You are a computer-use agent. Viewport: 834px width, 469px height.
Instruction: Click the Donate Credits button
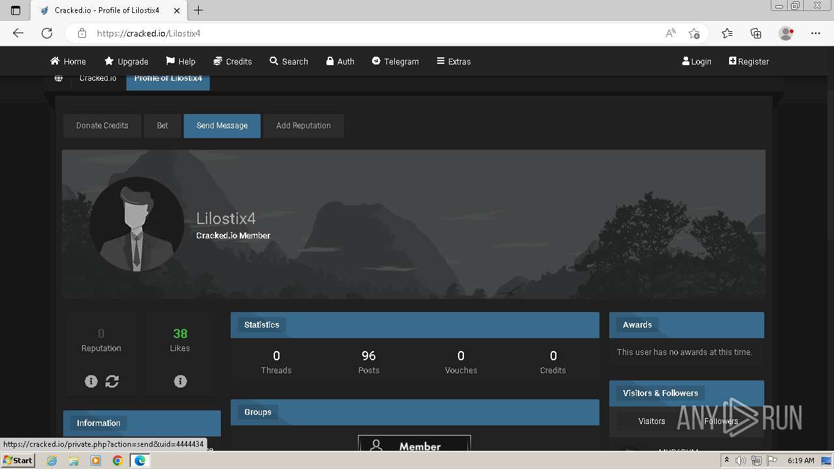click(x=102, y=126)
